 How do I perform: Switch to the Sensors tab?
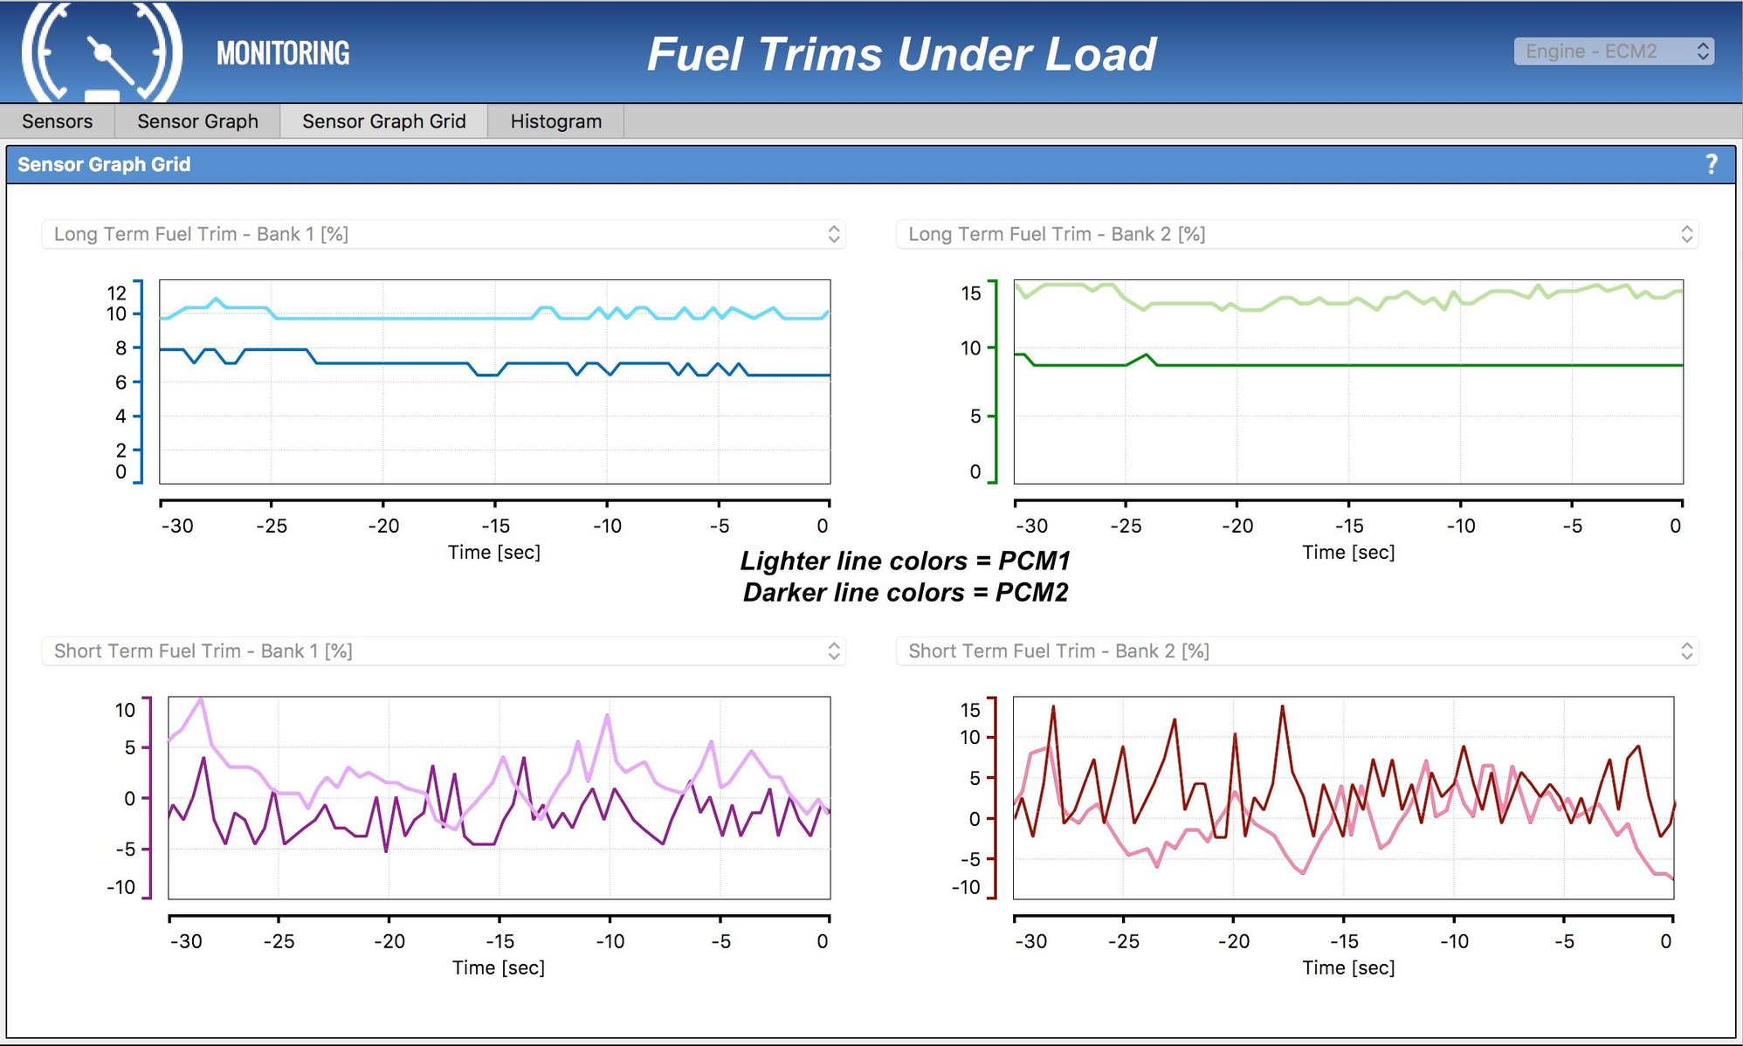coord(57,121)
